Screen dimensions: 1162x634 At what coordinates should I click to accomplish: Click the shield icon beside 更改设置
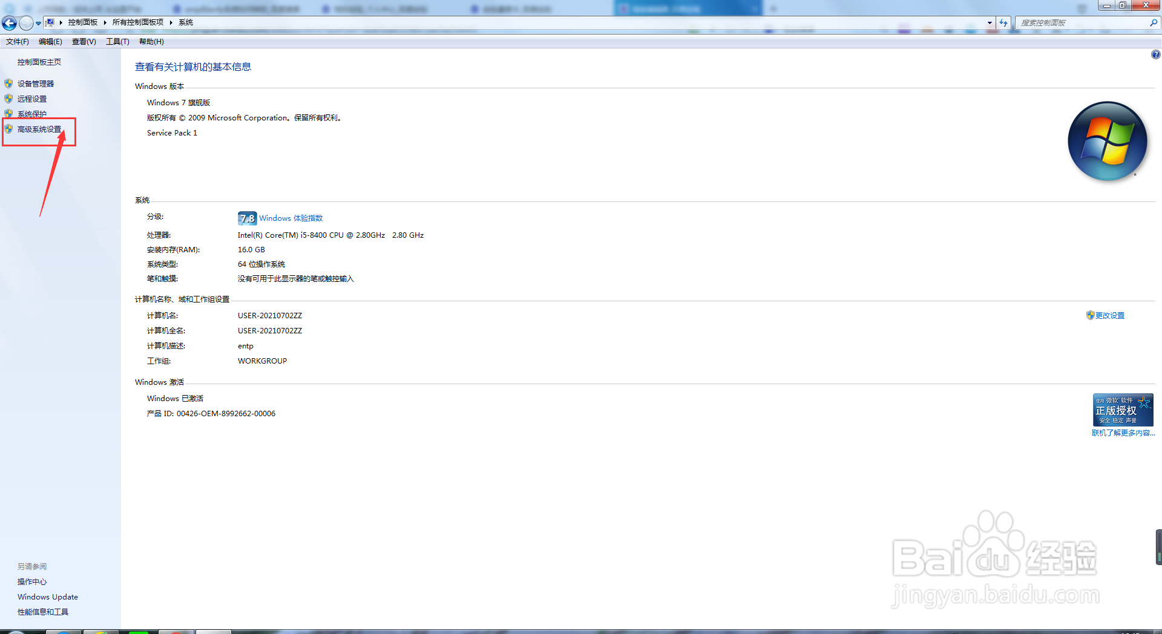tap(1091, 315)
